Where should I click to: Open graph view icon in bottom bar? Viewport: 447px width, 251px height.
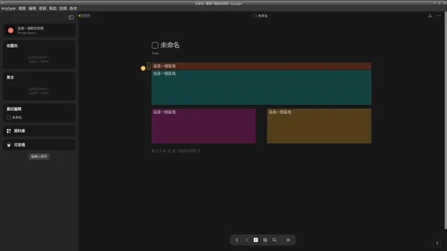(x=265, y=240)
